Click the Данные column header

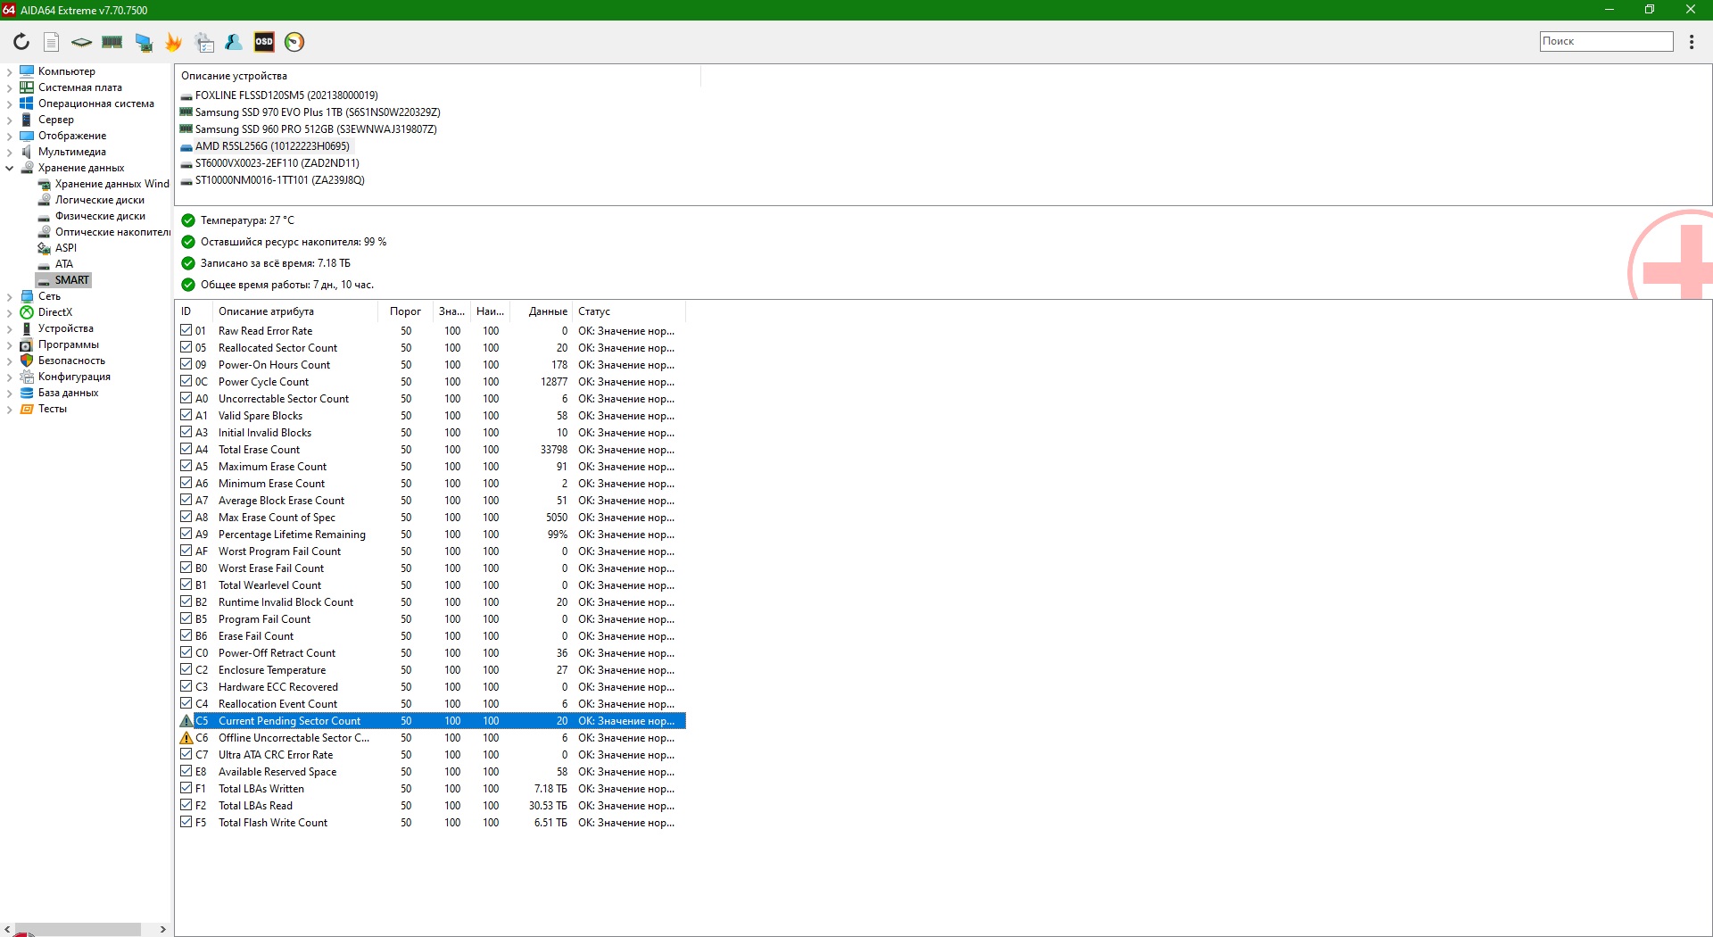pyautogui.click(x=547, y=311)
